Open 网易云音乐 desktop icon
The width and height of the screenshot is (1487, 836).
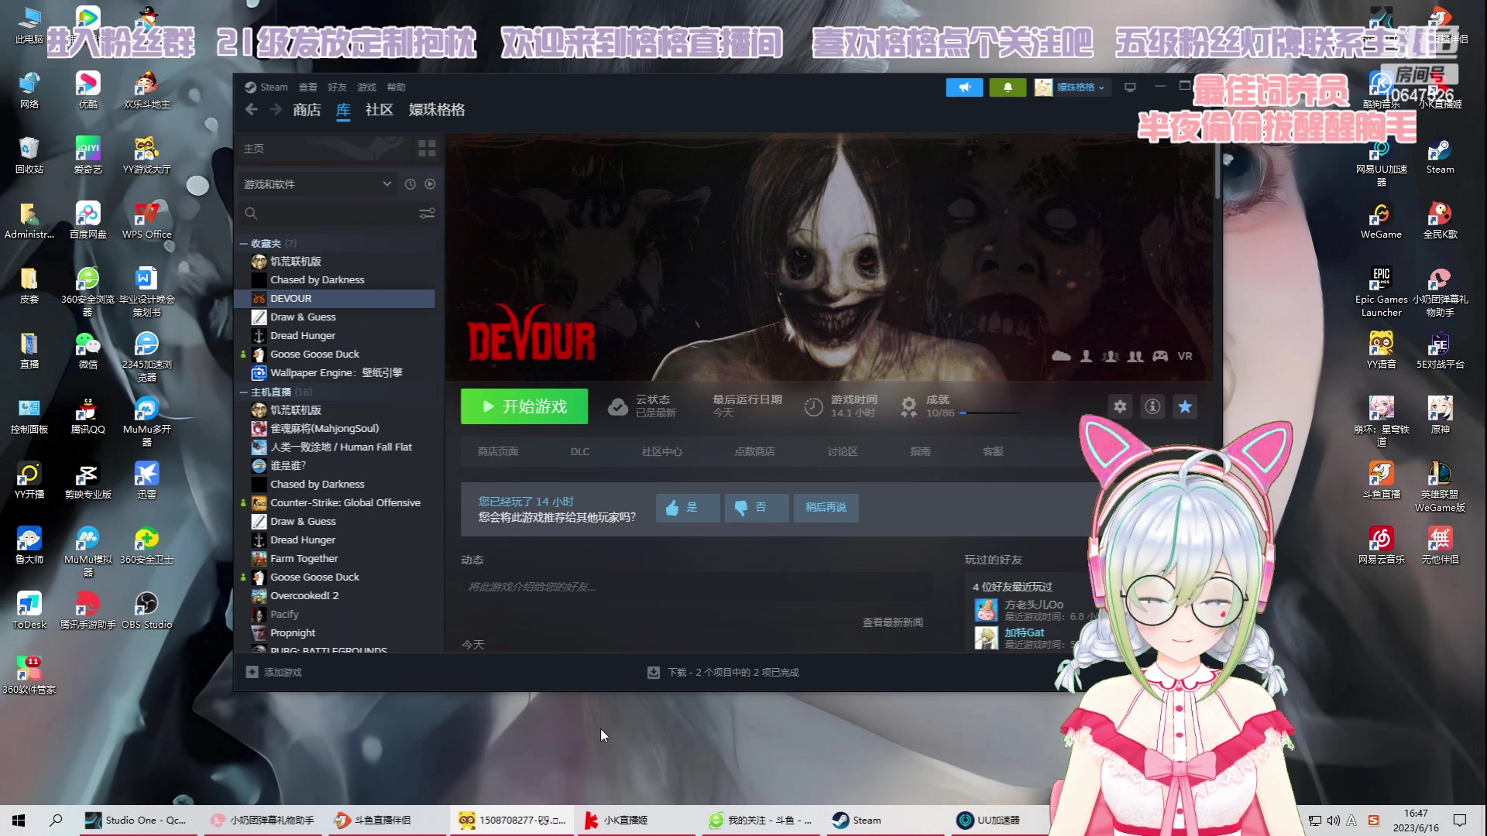(1381, 546)
